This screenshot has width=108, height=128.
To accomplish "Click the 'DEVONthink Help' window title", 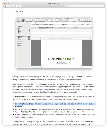I will [54, 3].
